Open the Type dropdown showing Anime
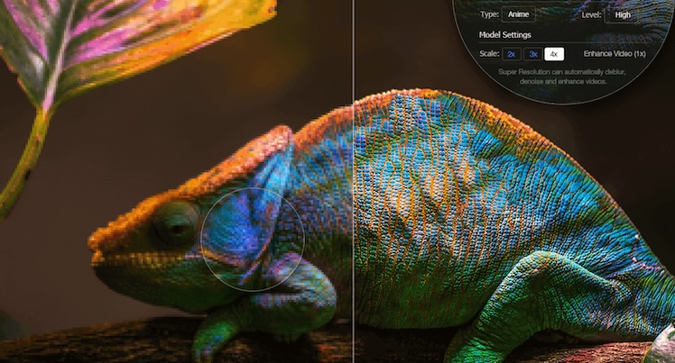The width and height of the screenshot is (675, 363). tap(518, 14)
